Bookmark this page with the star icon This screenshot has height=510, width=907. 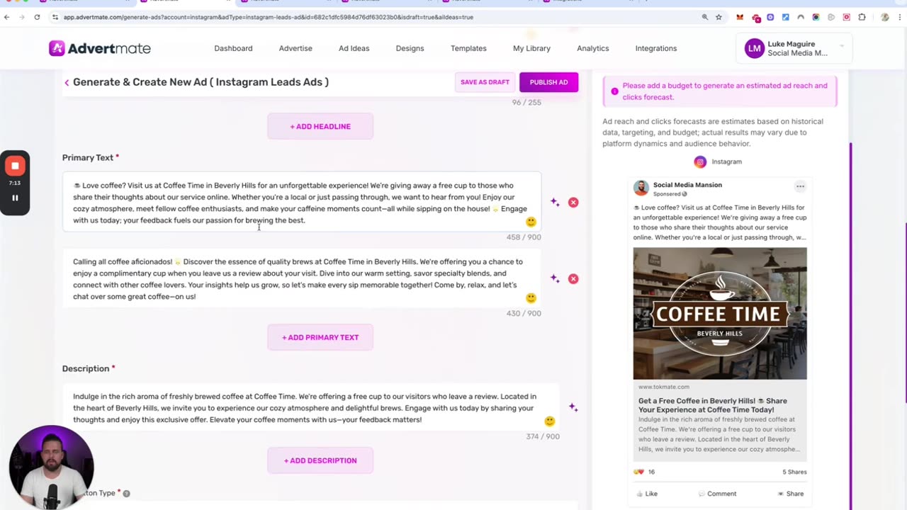click(x=719, y=17)
